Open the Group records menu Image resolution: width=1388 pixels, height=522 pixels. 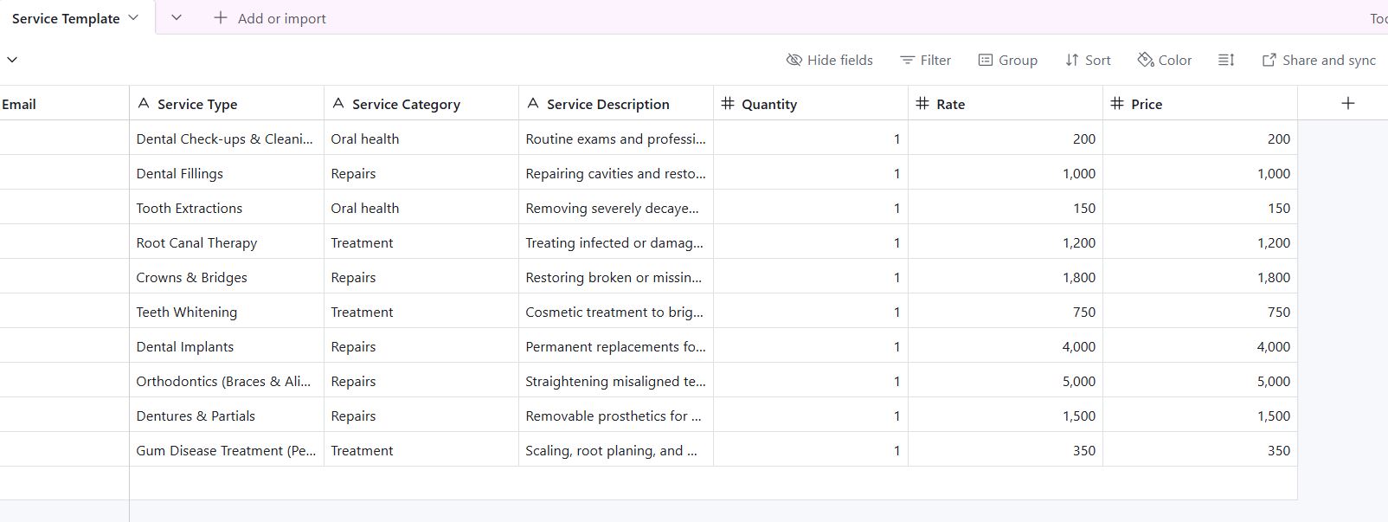coord(1007,60)
